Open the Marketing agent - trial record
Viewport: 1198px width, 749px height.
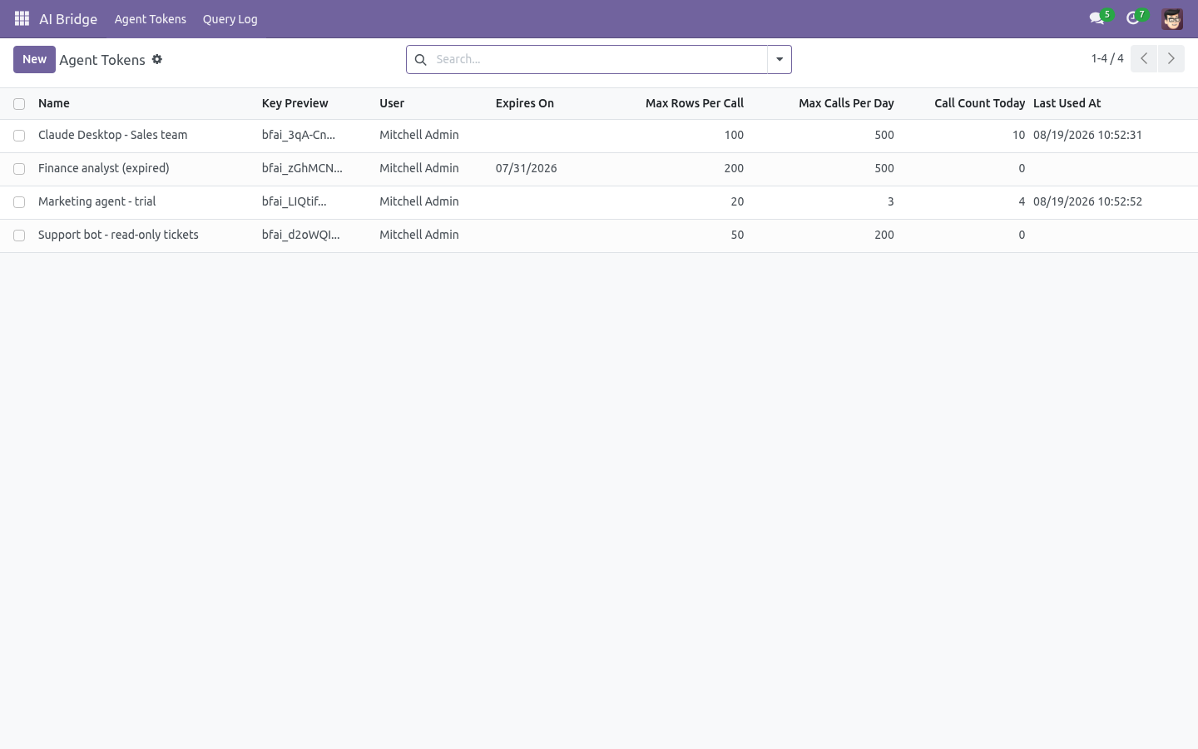(x=97, y=201)
